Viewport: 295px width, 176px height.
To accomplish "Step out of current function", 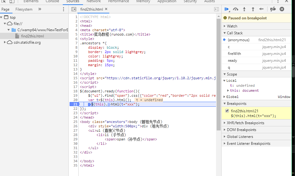I will [253, 9].
